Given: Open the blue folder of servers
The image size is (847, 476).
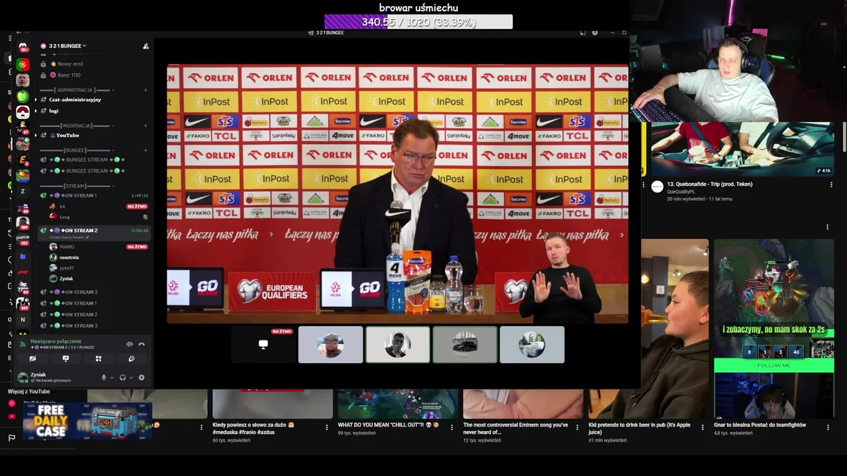Looking at the screenshot, I should 22,256.
